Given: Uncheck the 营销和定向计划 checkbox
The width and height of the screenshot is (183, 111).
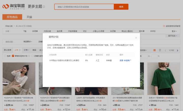Looking at the screenshot, I should 13,56.
